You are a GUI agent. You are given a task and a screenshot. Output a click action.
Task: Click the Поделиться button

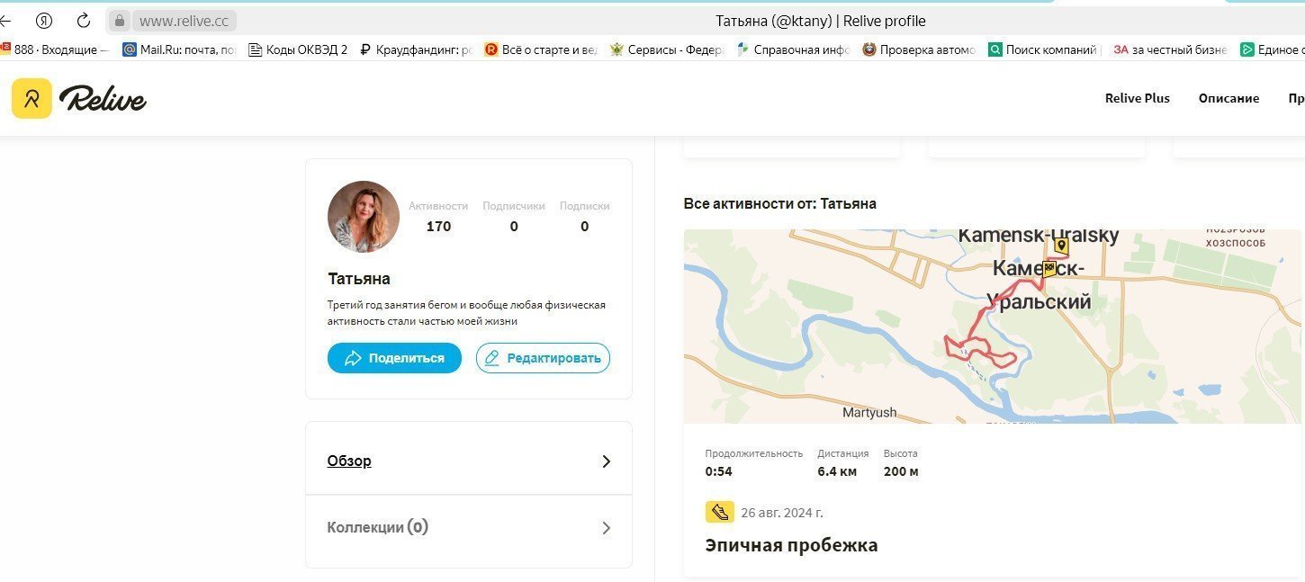394,358
